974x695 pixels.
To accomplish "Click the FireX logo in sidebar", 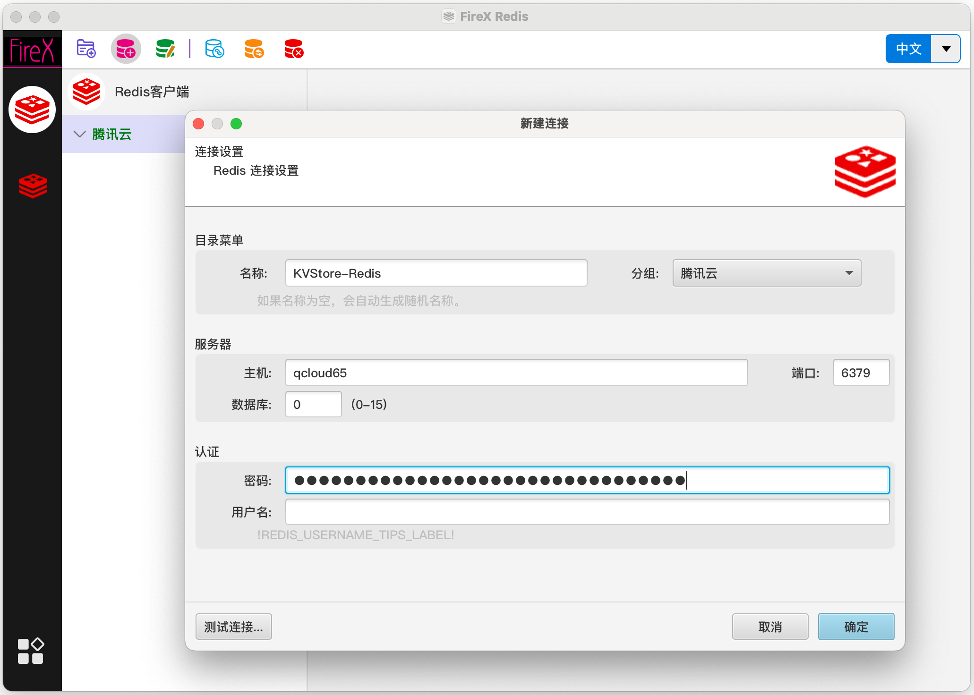I will click(x=32, y=50).
